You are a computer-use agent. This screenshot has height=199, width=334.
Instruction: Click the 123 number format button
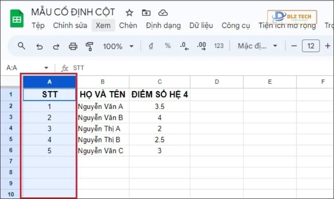pyautogui.click(x=219, y=46)
